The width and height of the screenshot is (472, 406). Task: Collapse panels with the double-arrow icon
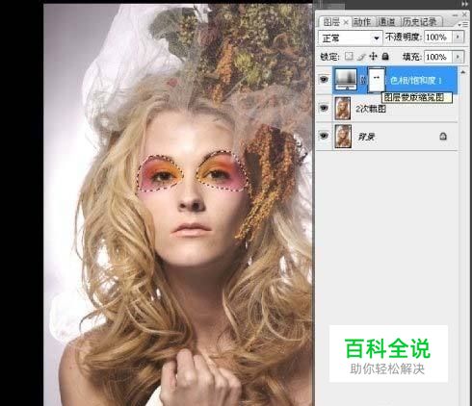click(x=464, y=4)
